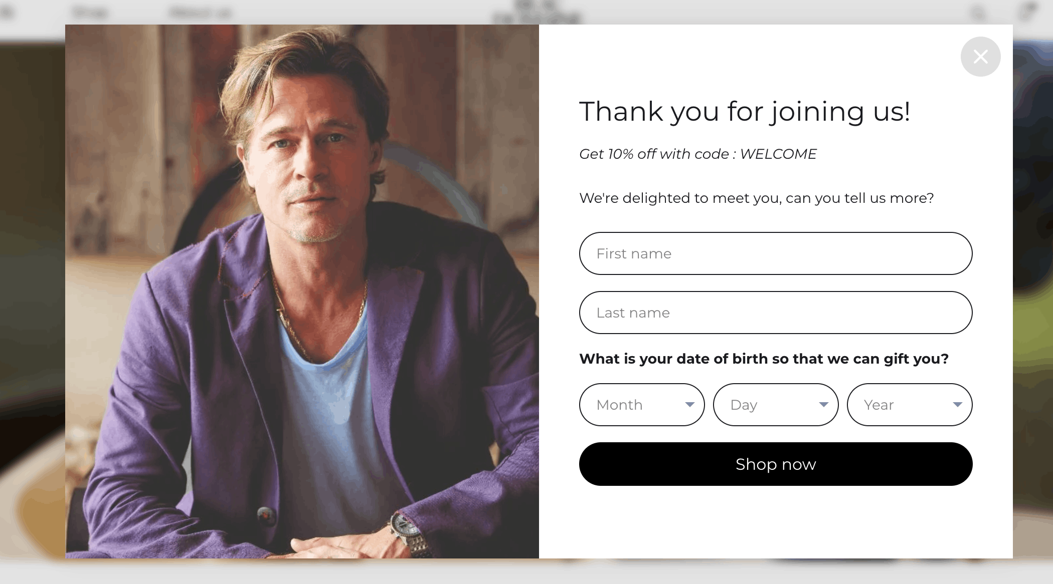Click the blurred icon at header's far left
Screen dimensions: 1053x584
coord(7,12)
